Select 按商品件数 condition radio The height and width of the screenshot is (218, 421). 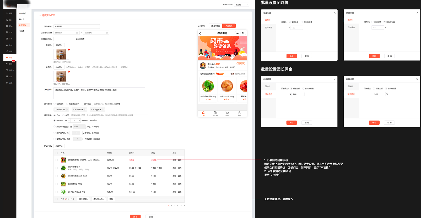55,139
